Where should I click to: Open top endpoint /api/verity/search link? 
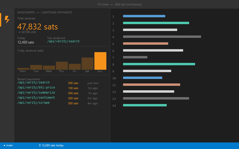[63, 41]
